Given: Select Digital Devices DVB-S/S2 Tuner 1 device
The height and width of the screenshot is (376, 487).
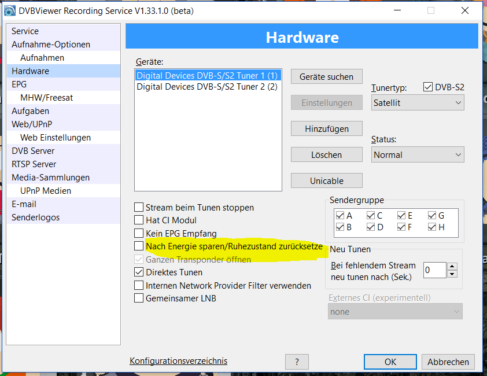Looking at the screenshot, I should tap(208, 76).
